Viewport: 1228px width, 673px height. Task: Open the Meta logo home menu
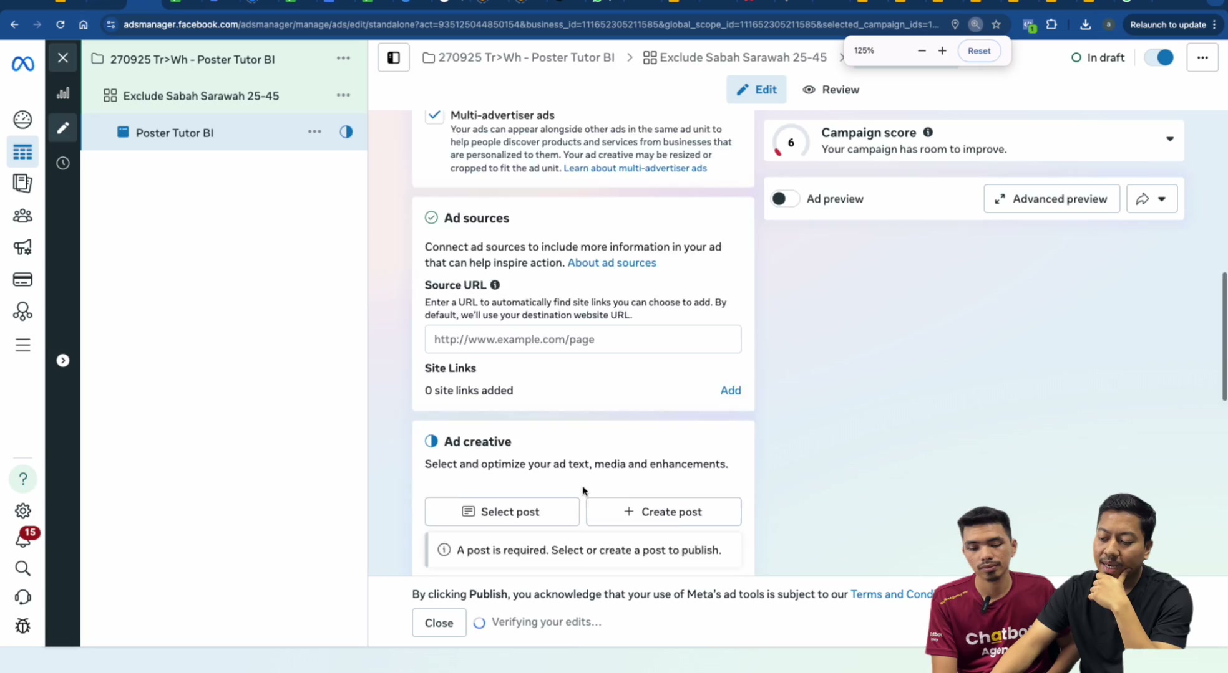[23, 64]
